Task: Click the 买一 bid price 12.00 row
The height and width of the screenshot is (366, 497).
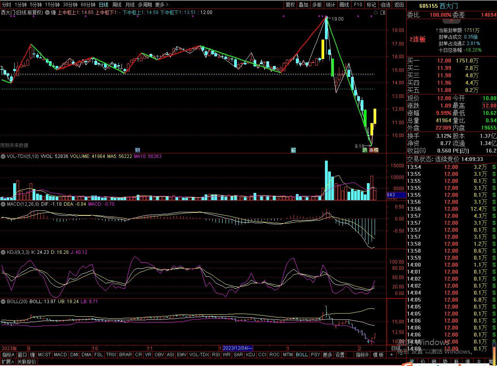Action: [x=452, y=61]
